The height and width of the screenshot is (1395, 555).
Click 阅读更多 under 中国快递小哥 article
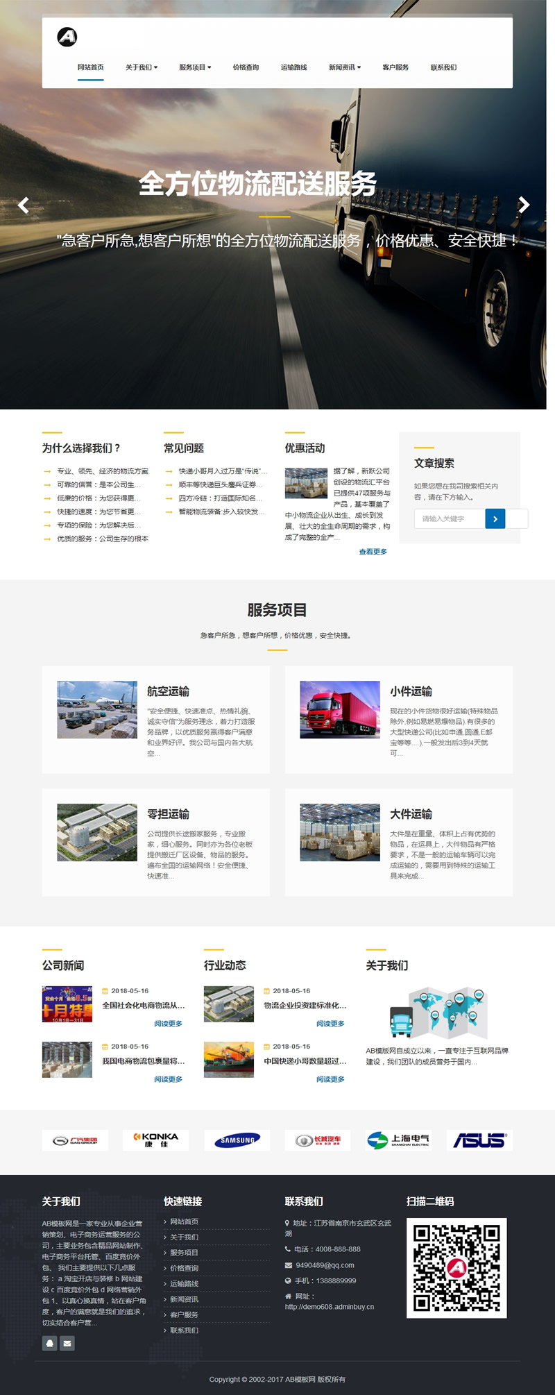click(x=330, y=1079)
